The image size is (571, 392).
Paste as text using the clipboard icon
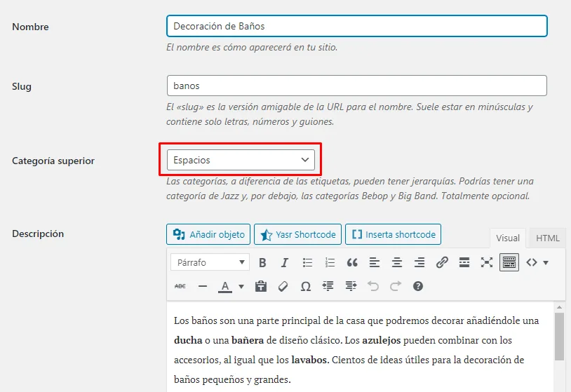[261, 286]
